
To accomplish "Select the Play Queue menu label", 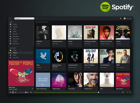I will (x=16, y=39).
